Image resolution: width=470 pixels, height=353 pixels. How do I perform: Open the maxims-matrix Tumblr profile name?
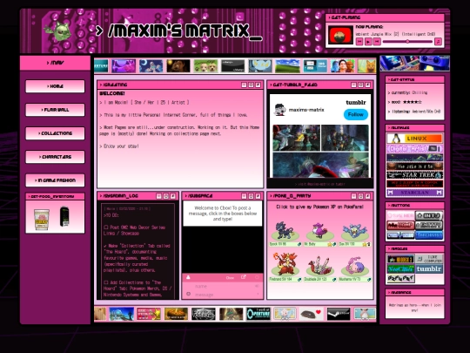[306, 110]
